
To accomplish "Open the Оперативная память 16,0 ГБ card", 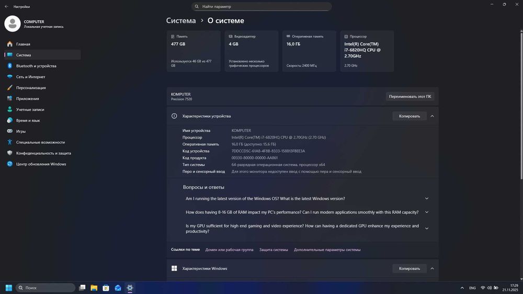I will click(x=309, y=51).
